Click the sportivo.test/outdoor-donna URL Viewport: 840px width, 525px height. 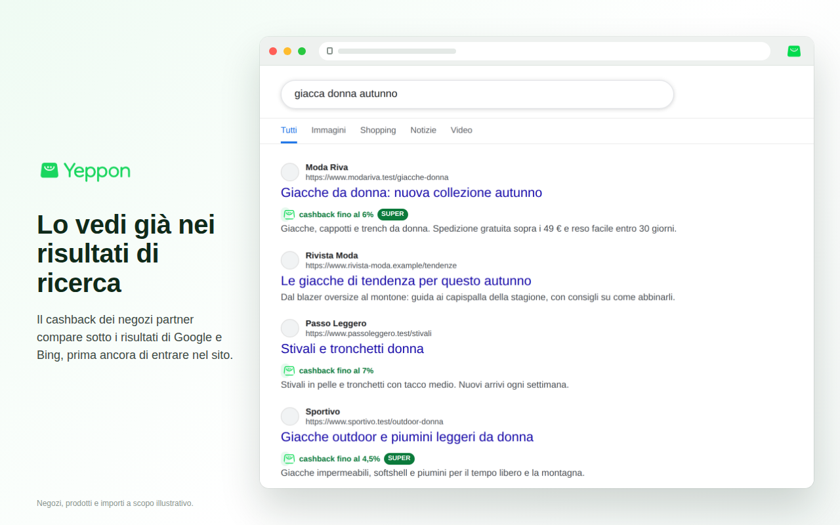(374, 421)
